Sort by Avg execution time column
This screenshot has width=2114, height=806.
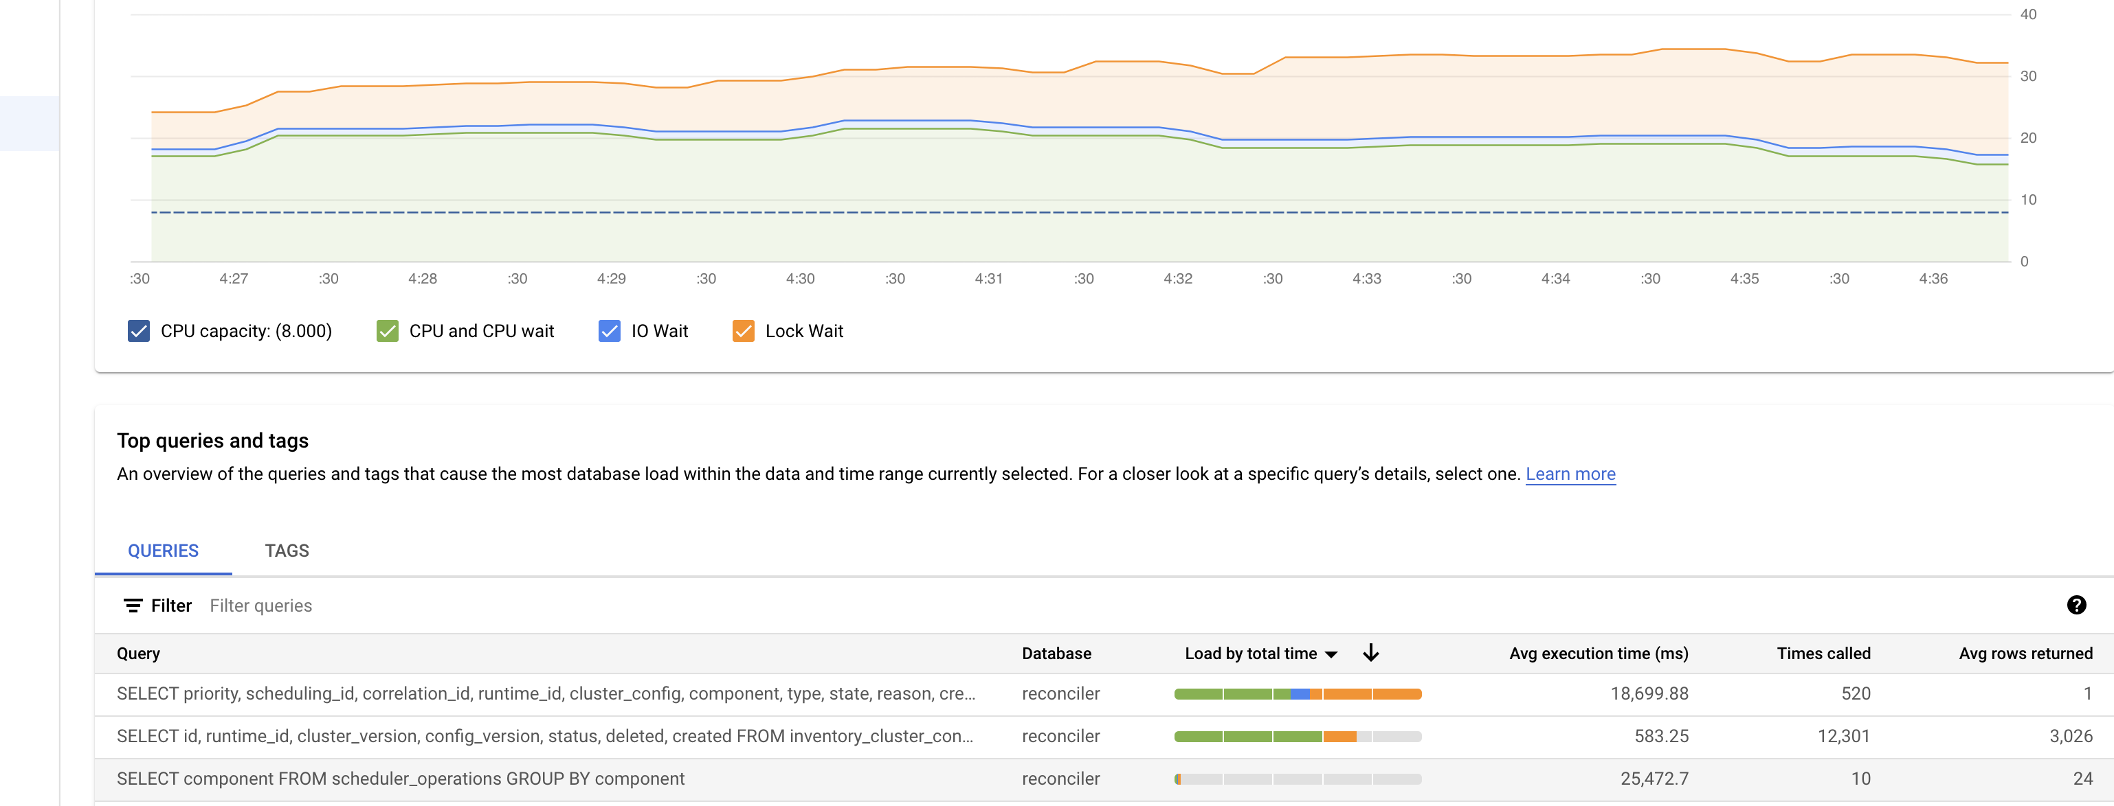point(1599,653)
